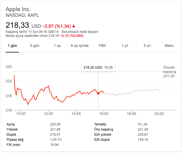Image resolution: width=182 pixels, height=153 pixels.
Task: Select the YBK year-to-date tab
Action: [x=102, y=46]
